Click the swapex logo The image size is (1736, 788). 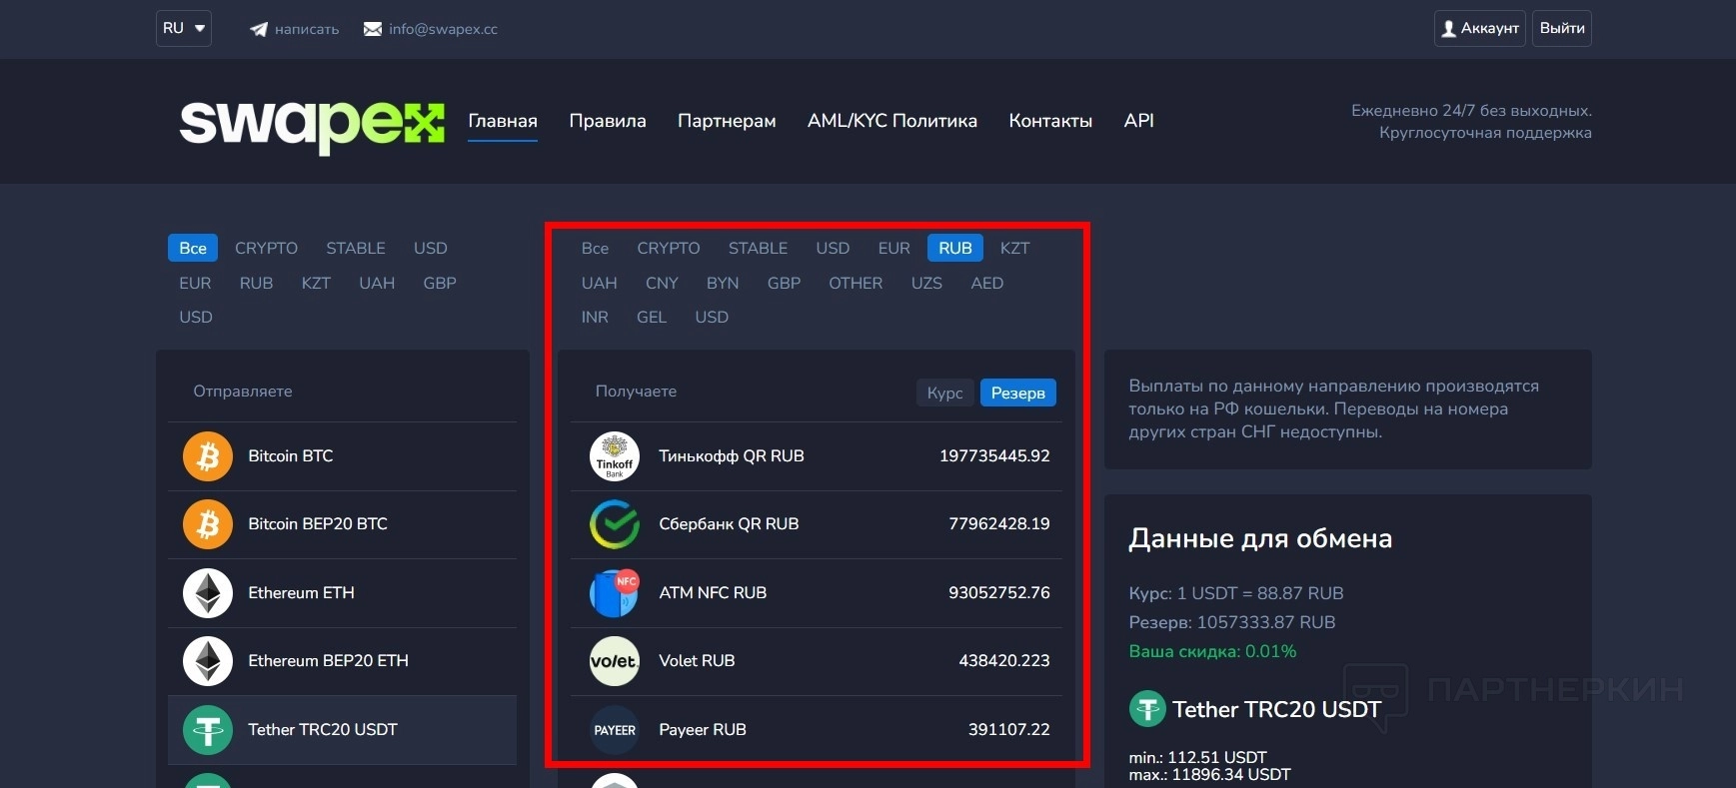pyautogui.click(x=312, y=124)
